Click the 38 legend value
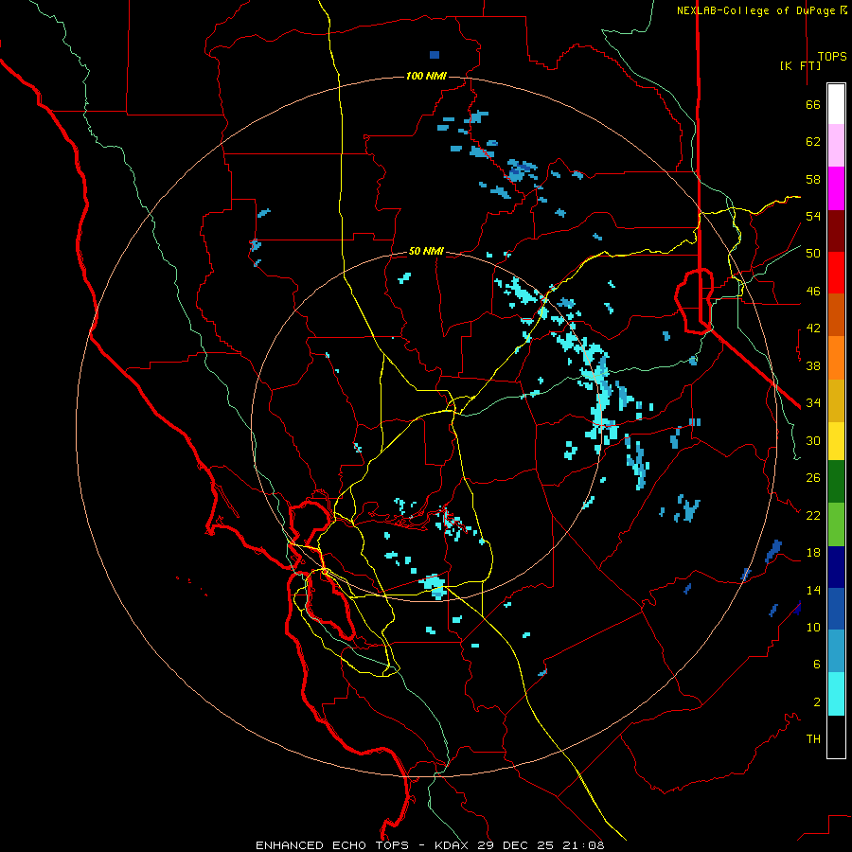 813,365
